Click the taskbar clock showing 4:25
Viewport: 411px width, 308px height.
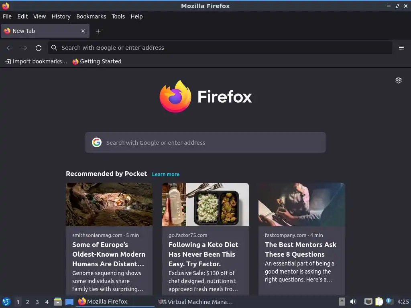click(403, 302)
